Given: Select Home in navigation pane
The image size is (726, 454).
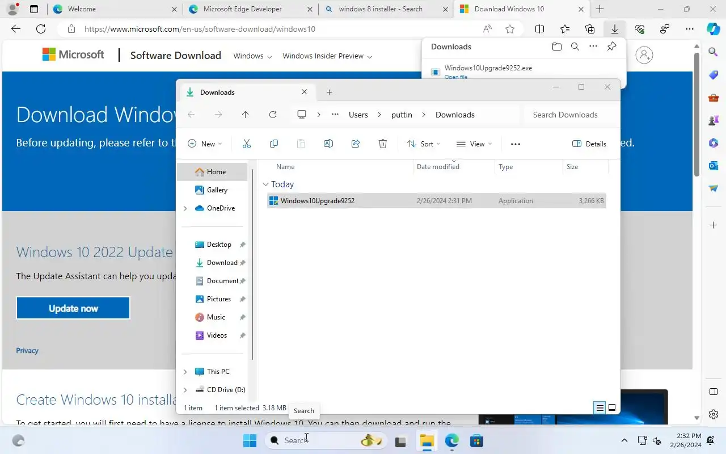Looking at the screenshot, I should pos(212,172).
